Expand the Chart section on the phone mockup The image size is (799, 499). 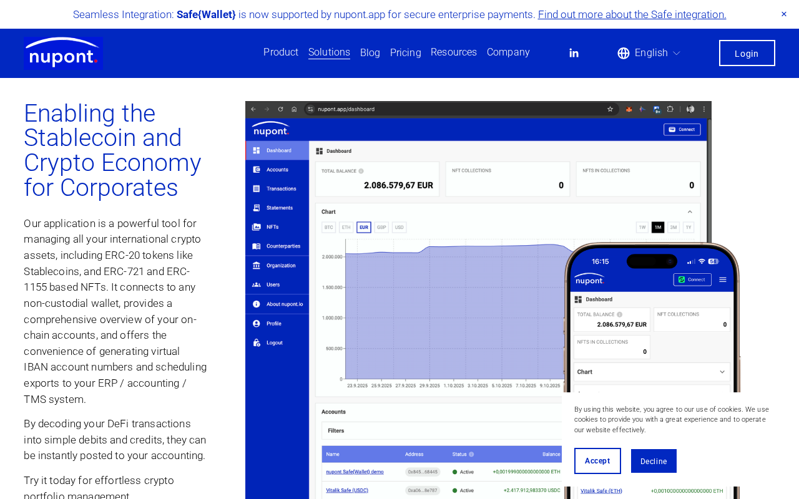pos(722,372)
